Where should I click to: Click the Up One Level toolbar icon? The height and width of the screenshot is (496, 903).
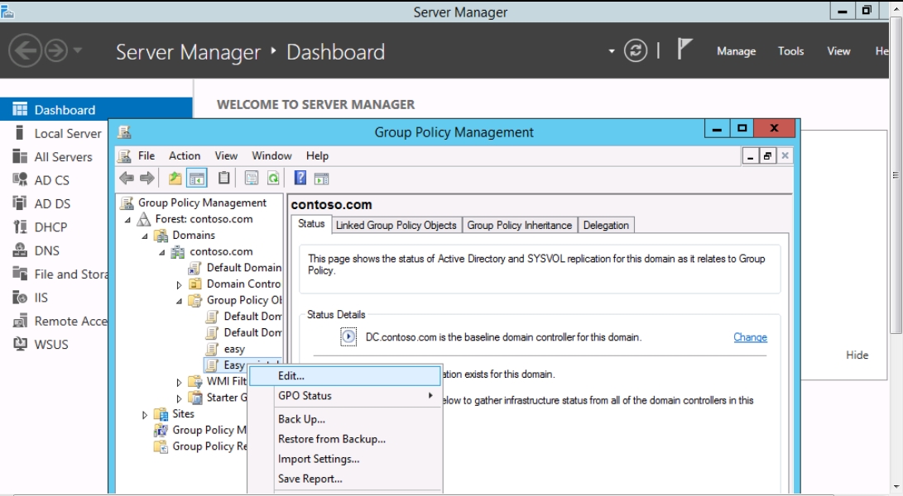pyautogui.click(x=175, y=178)
